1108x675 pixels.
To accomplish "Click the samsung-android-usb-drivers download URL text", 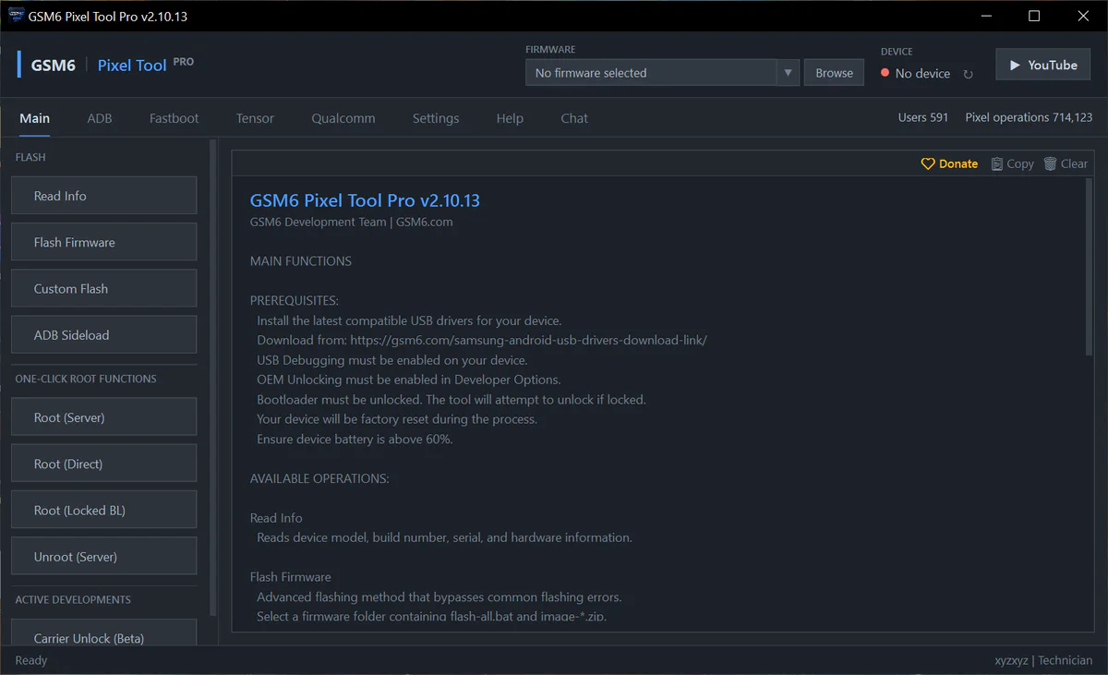I will pyautogui.click(x=528, y=340).
